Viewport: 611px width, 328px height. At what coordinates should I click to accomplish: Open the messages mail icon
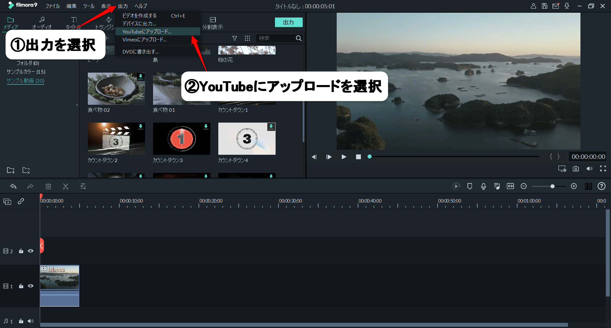coord(556,6)
